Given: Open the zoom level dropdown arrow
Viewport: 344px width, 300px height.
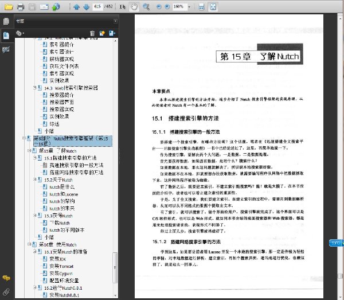Looking at the screenshot, I should [189, 7].
